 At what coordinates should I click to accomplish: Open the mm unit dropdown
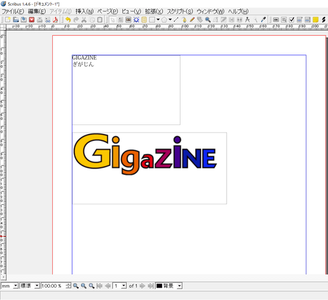(x=9, y=286)
